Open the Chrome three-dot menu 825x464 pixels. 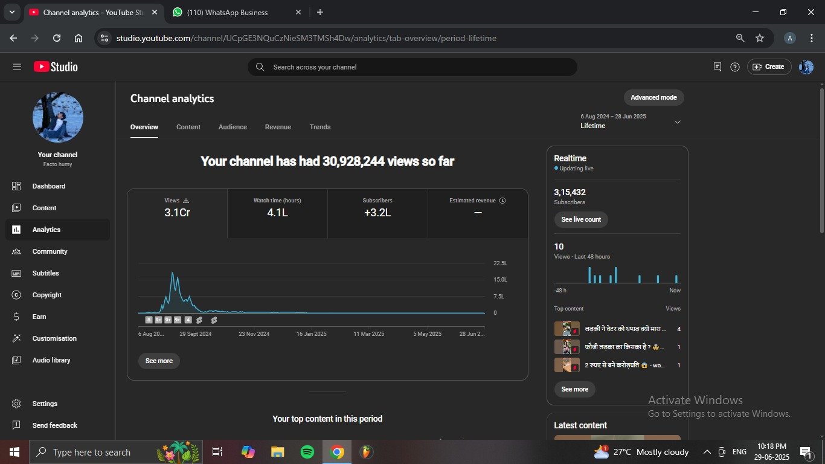[x=811, y=38]
